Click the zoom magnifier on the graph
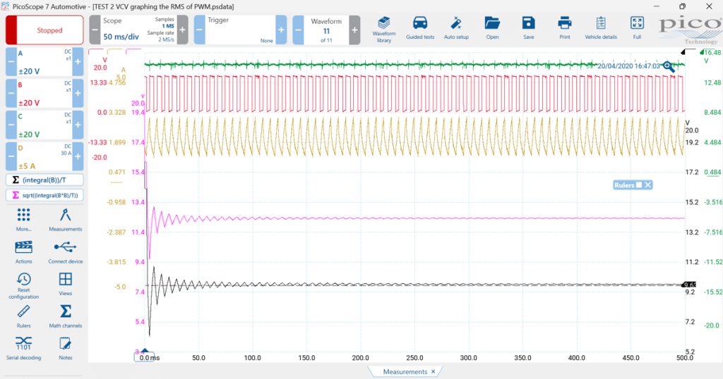 668,67
